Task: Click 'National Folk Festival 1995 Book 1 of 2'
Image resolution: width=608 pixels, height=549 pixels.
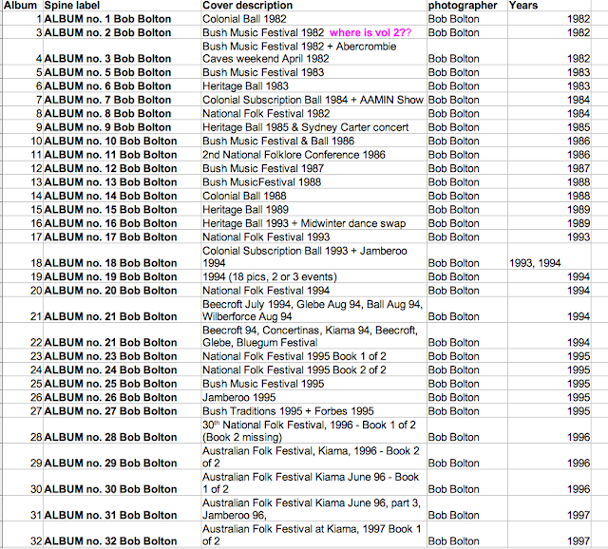Action: coord(313,356)
